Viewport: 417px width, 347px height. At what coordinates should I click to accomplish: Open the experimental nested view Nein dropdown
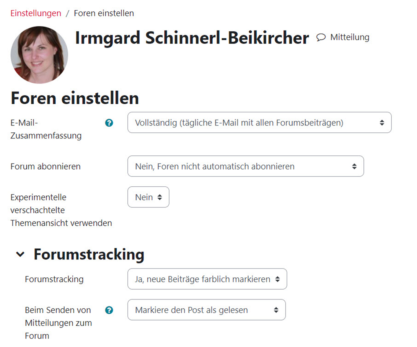coord(148,197)
